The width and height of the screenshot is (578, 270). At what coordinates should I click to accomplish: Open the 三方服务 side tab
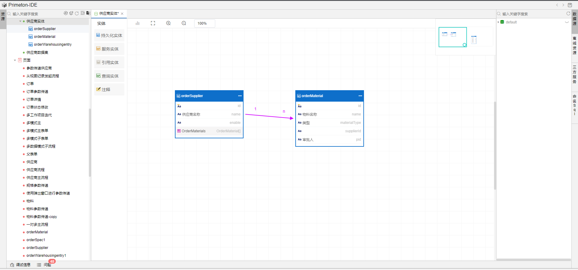tap(574, 74)
